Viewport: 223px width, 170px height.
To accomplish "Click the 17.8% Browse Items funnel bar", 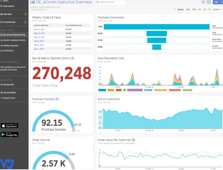I will [x=157, y=40].
